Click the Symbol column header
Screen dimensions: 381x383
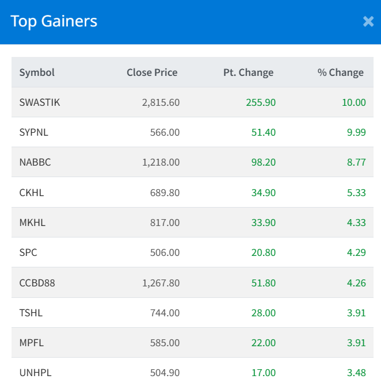(37, 72)
